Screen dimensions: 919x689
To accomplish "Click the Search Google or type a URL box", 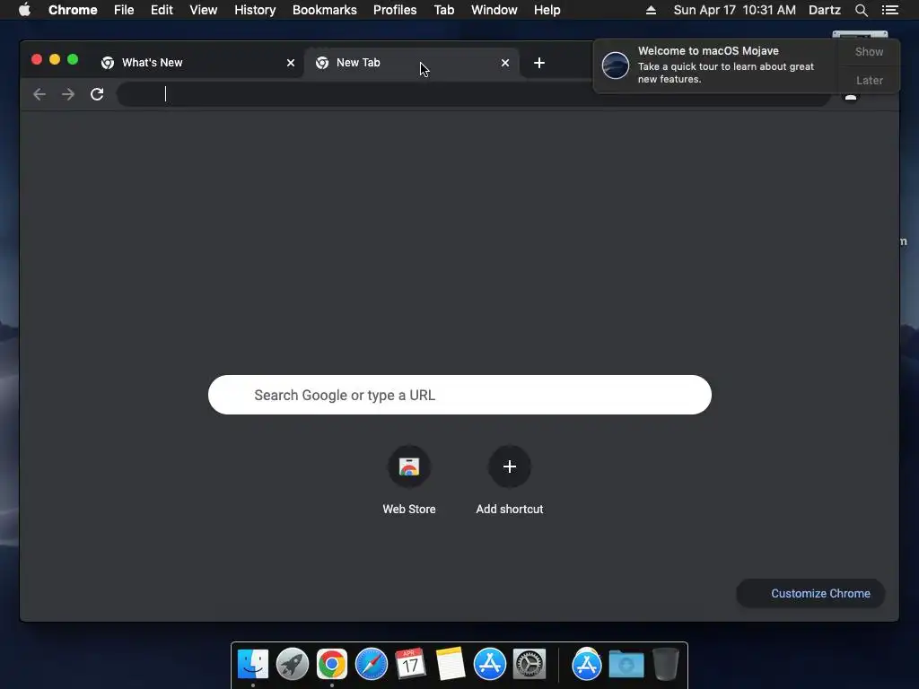I will [459, 395].
